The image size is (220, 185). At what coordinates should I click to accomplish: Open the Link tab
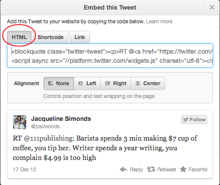pos(80,37)
